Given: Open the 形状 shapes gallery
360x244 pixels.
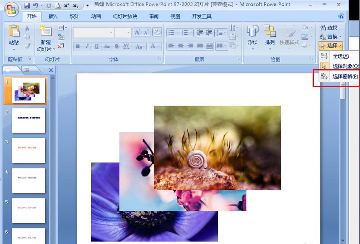Looking at the screenshot, I should point(253,37).
